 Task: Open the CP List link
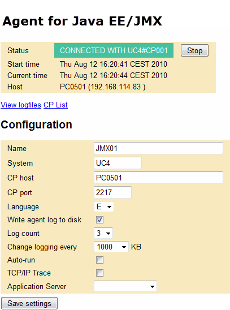click(x=56, y=105)
